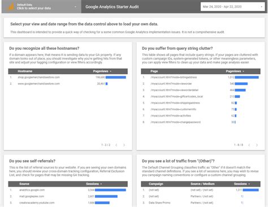The image size is (268, 207).
Task: Open the date range dropdown
Action: coord(232,7)
